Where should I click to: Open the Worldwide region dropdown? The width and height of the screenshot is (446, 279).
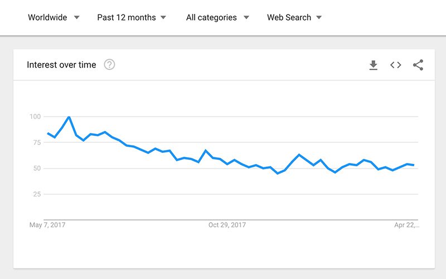pyautogui.click(x=54, y=17)
